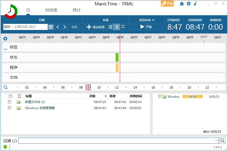This screenshot has width=228, height=151.
Task: Open timeline settings gear icon
Action: pyautogui.click(x=5, y=39)
